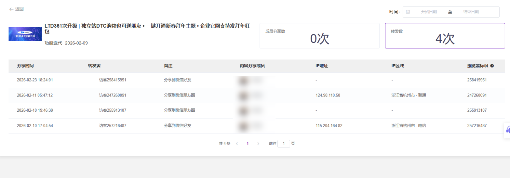Click page number 1 in pagination
The height and width of the screenshot is (178, 510).
(248, 143)
